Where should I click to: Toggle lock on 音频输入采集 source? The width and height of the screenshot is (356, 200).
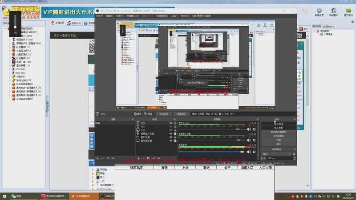175,134
